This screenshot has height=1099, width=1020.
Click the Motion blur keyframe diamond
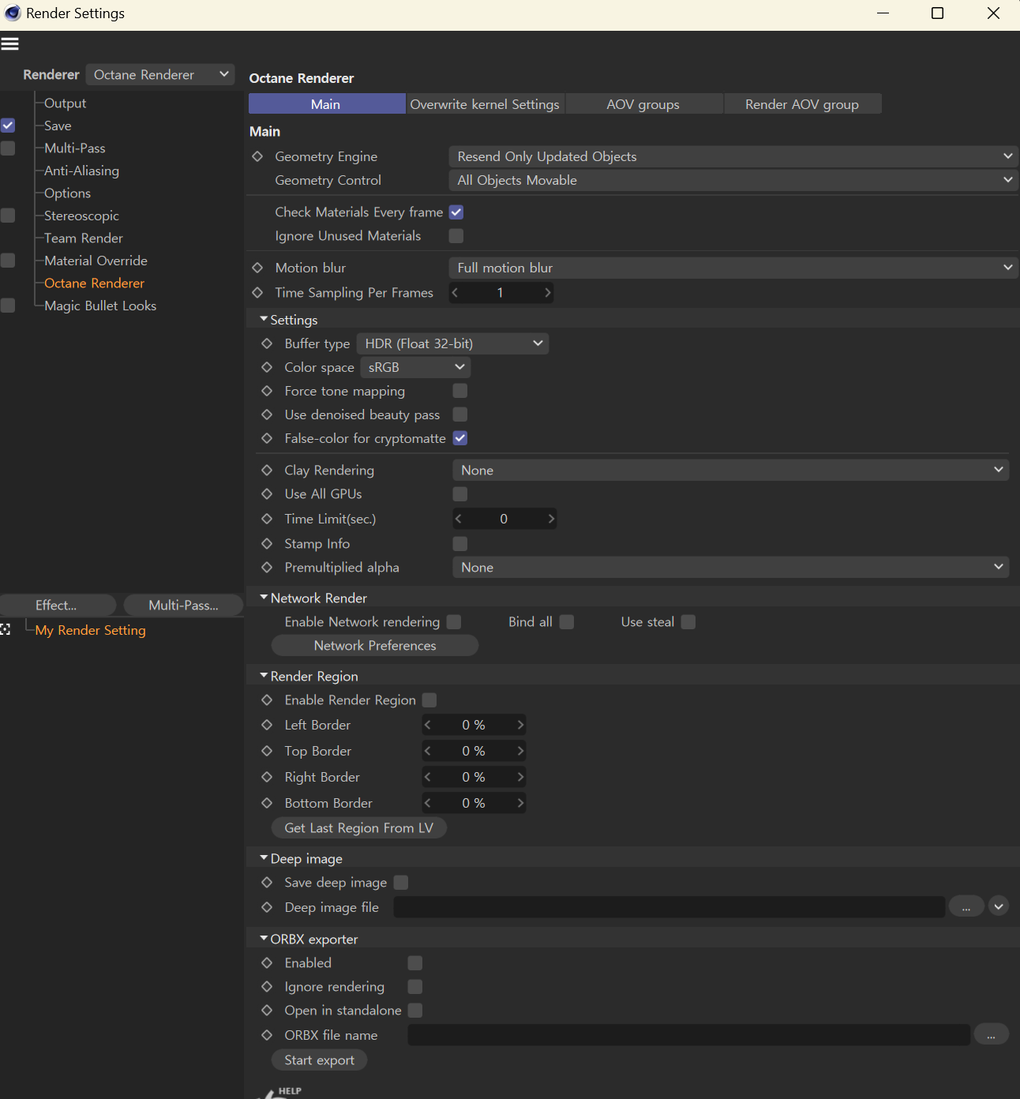257,268
